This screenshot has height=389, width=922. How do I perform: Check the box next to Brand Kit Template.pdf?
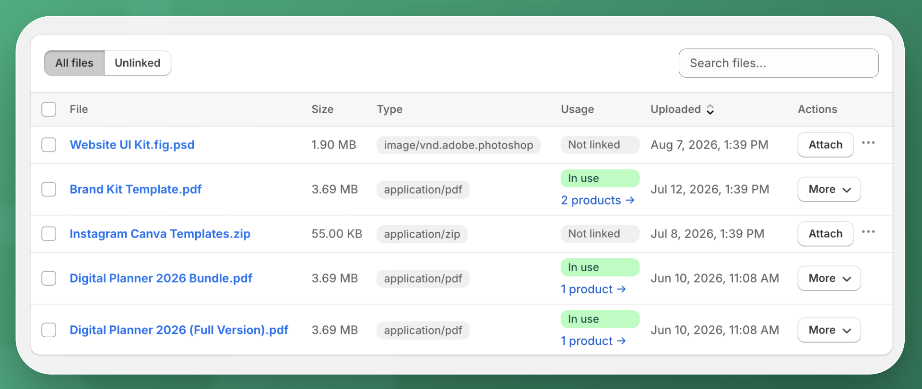point(49,189)
